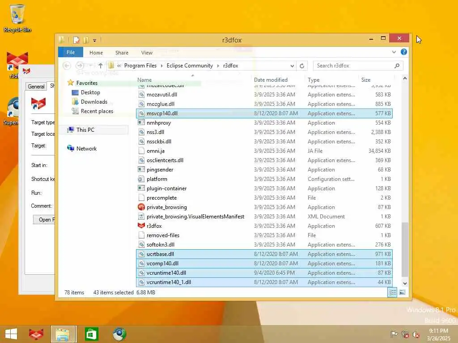Sort by the Type column header

coord(314,79)
